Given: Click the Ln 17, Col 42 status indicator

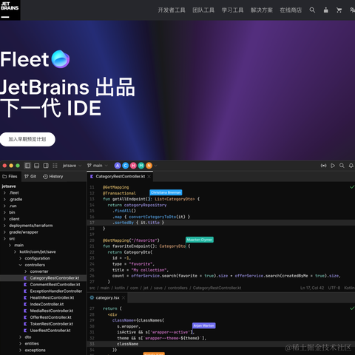Looking at the screenshot, I should click(312, 288).
